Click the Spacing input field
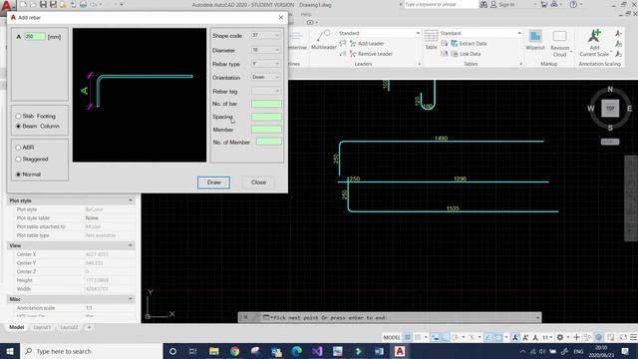Viewport: 638px width, 359px height. 266,117
